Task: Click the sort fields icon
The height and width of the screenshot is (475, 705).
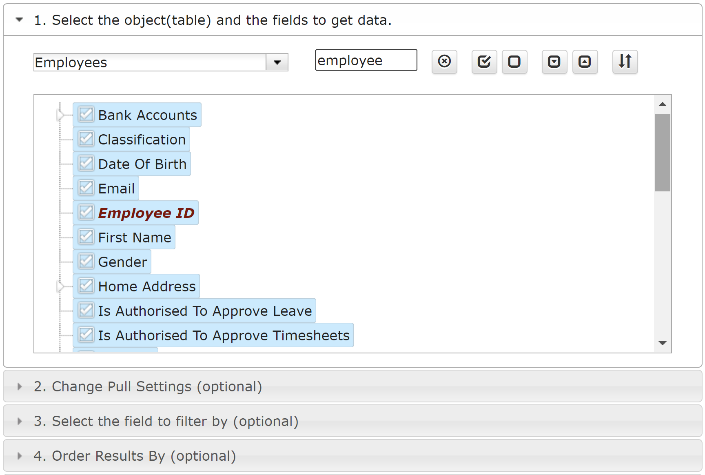Action: click(x=625, y=62)
